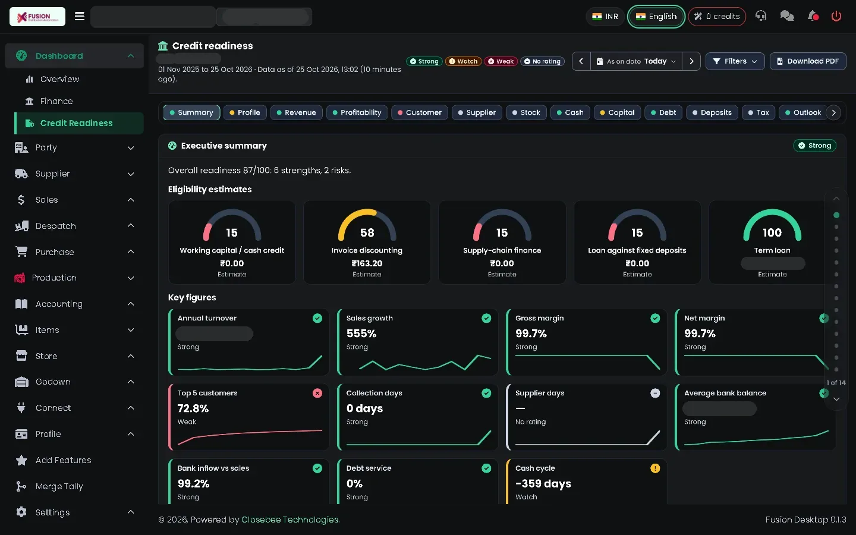Viewport: 856px width, 535px height.
Task: Open the Profitability tab
Action: coord(357,112)
